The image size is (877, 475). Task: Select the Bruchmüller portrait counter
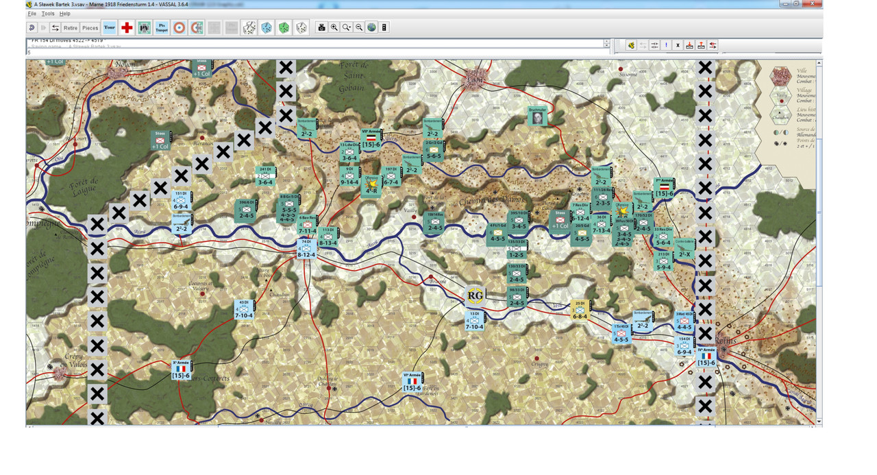coord(539,116)
